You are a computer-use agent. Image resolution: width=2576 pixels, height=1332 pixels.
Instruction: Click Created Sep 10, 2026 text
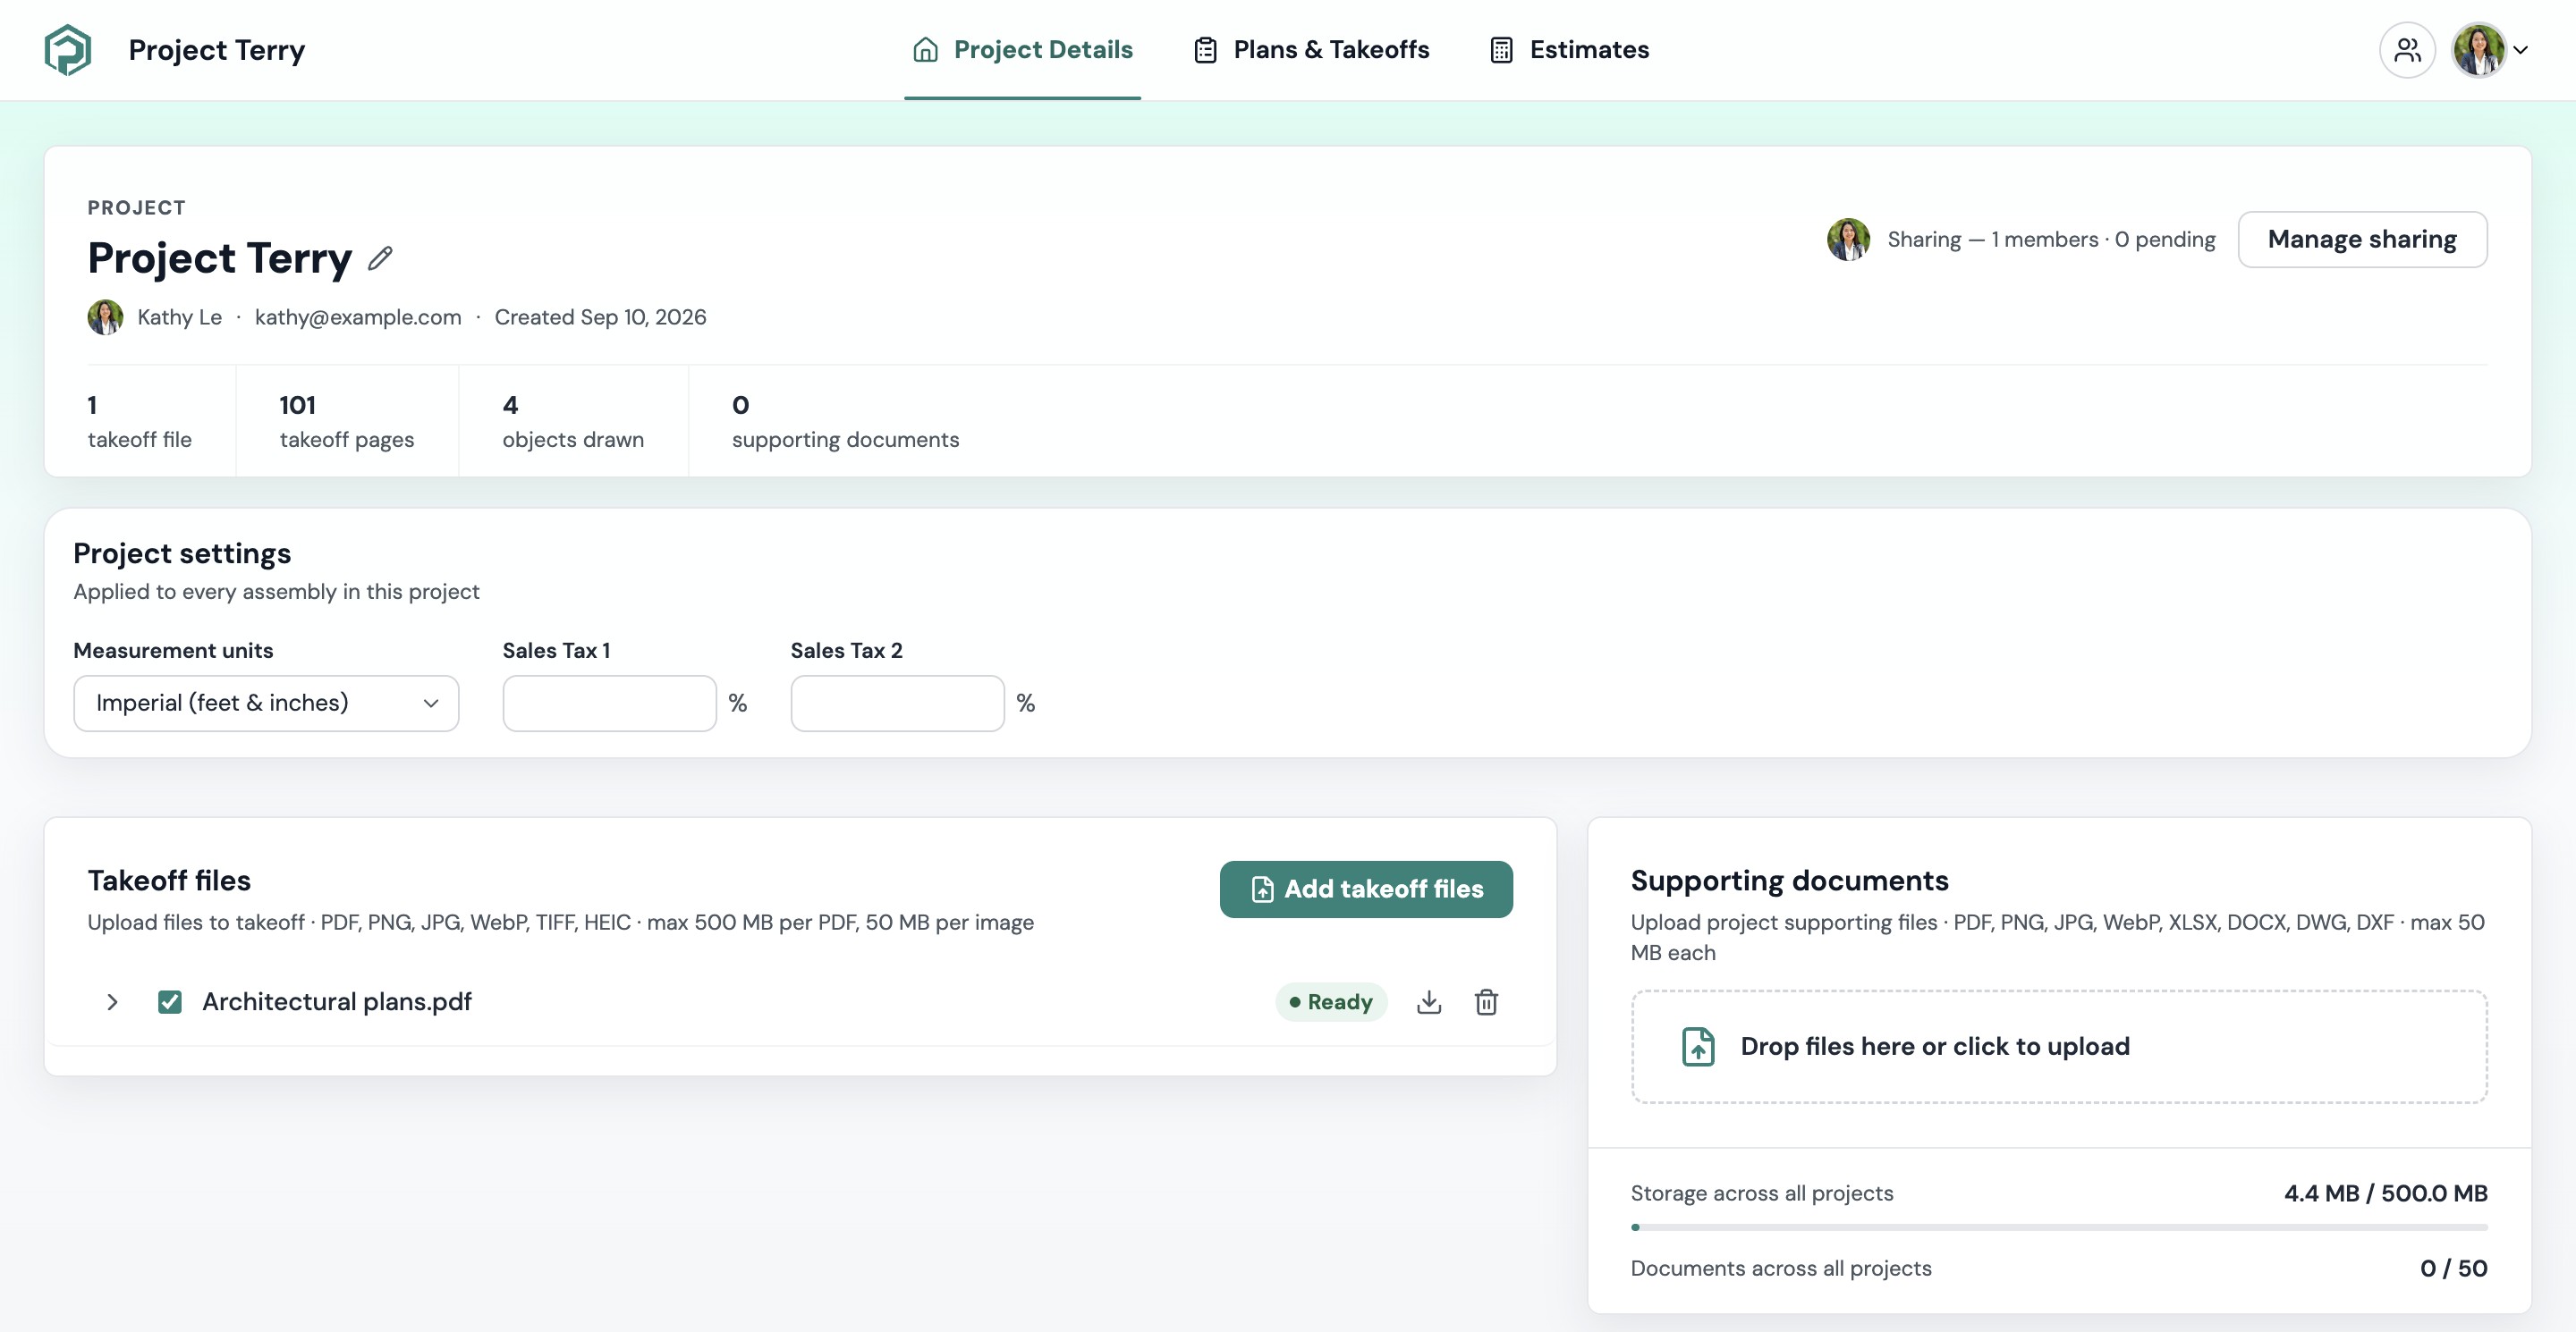(x=600, y=317)
